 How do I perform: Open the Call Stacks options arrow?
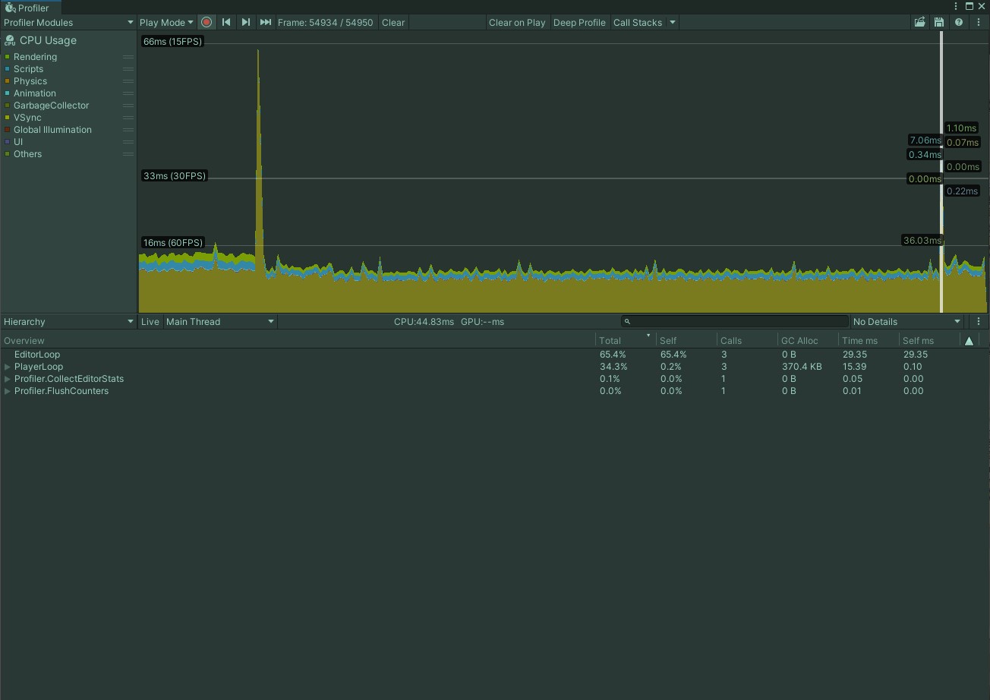[x=673, y=22]
